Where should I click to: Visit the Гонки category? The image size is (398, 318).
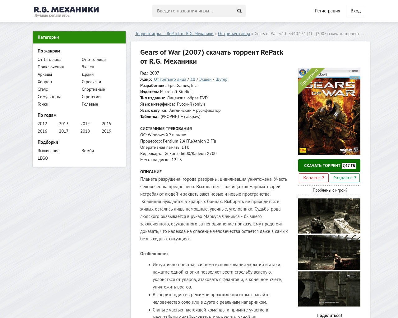coord(43,104)
